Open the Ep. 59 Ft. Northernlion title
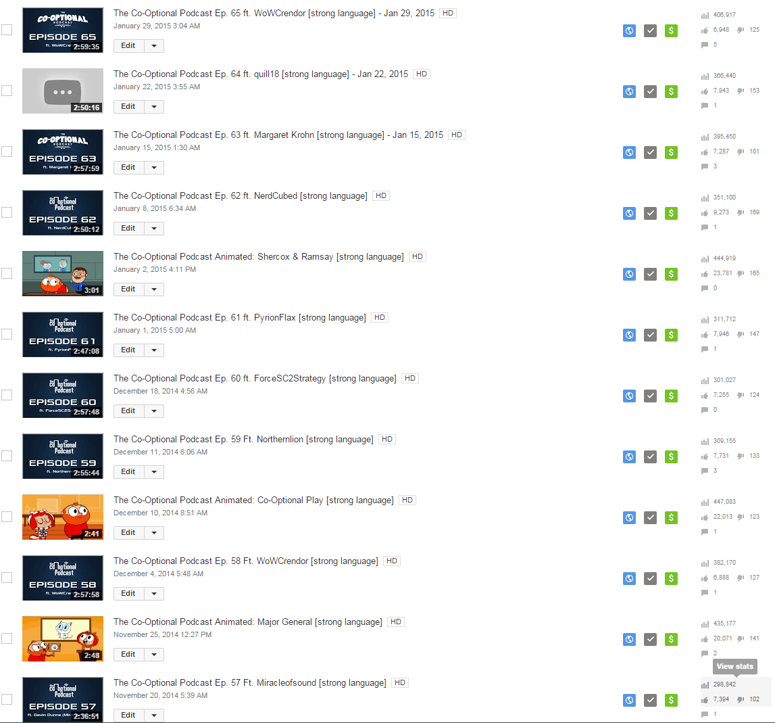775x723 pixels. tap(243, 440)
